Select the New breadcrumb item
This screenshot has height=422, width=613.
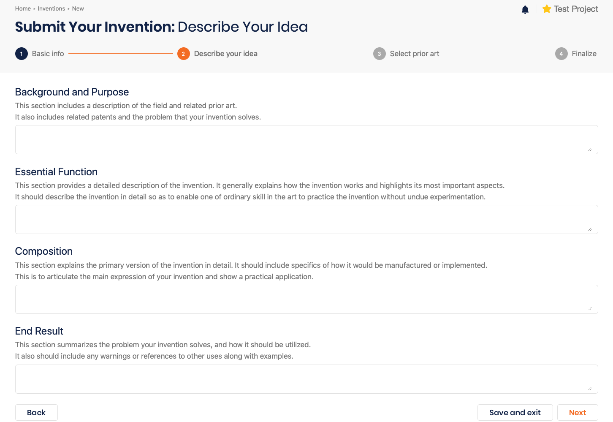[x=78, y=8]
